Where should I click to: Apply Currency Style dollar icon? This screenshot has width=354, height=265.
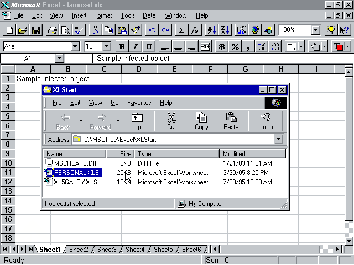222,46
